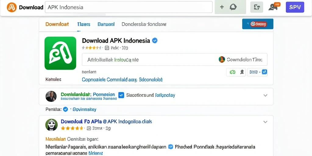Click the green app icon thumbnail
This screenshot has width=312, height=156.
[60, 53]
